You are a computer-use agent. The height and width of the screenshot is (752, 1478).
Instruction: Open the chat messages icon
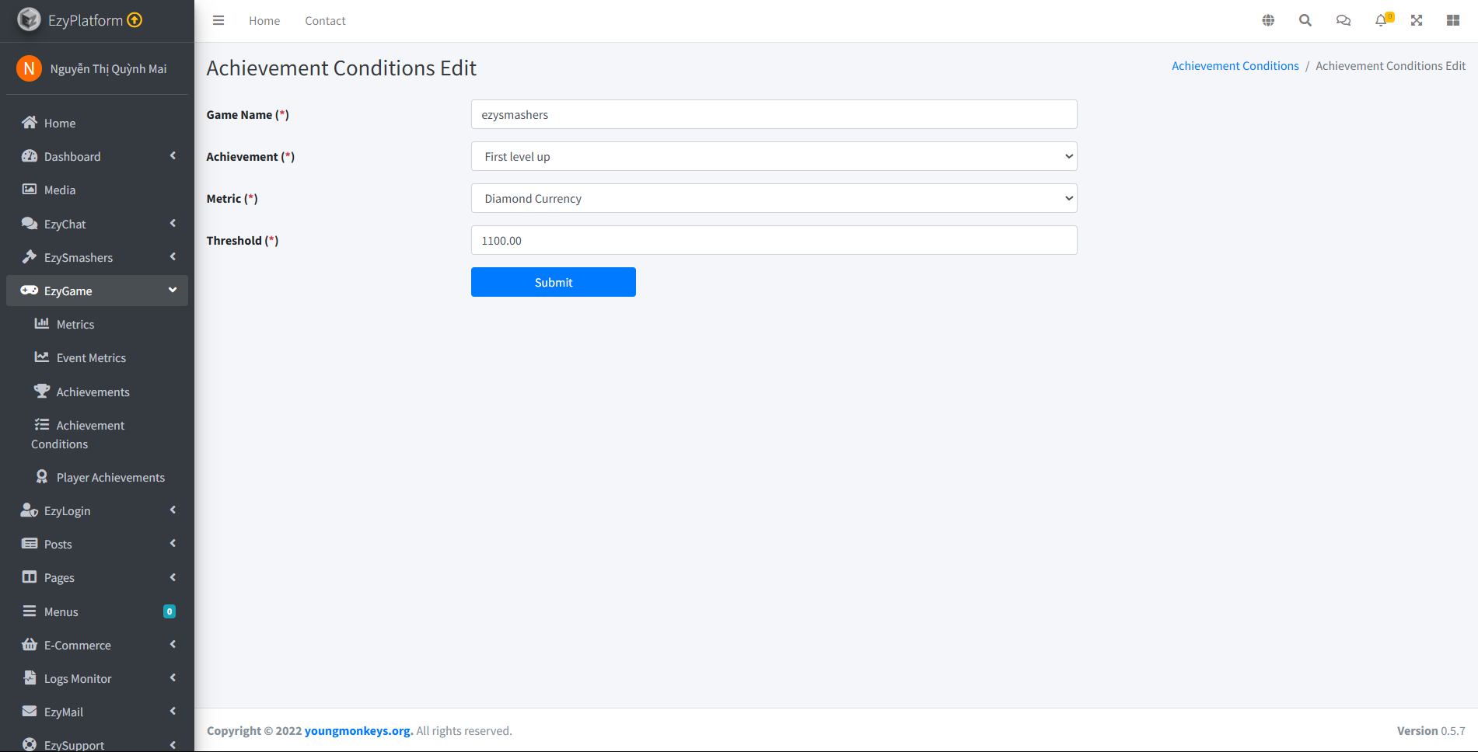pos(1343,21)
